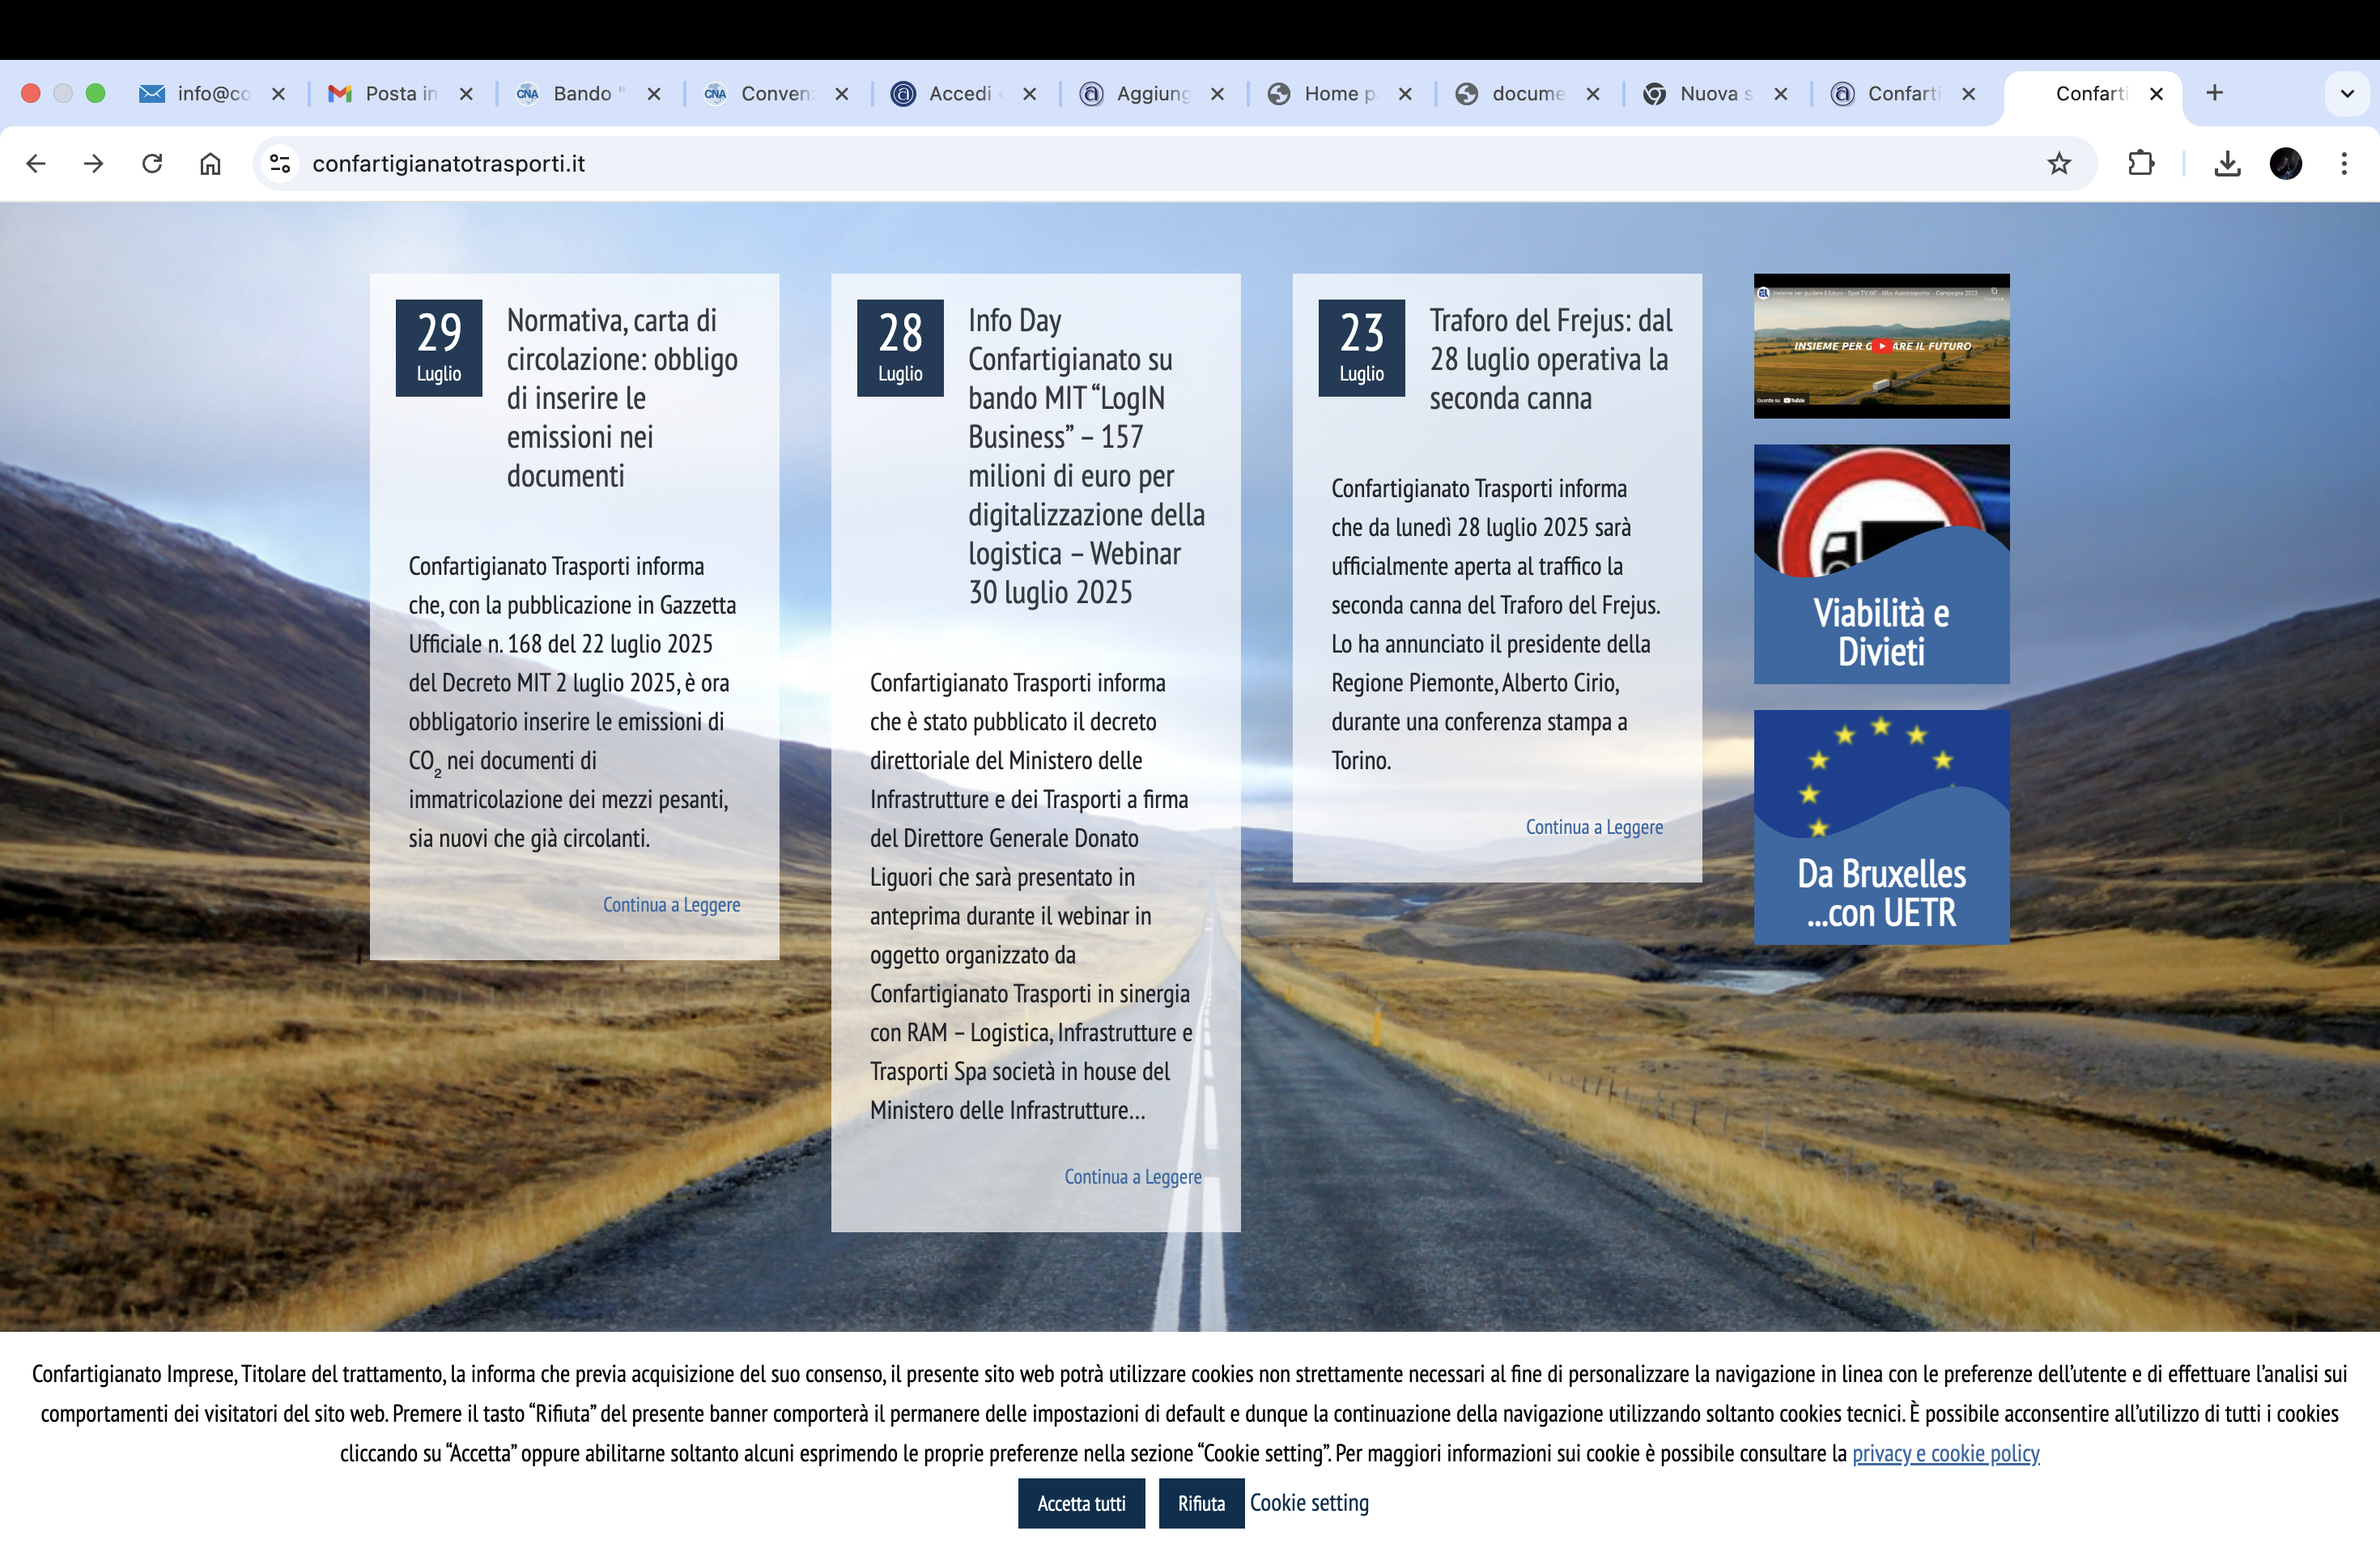This screenshot has width=2380, height=1548.
Task: Go forward in browser history
Action: point(94,163)
